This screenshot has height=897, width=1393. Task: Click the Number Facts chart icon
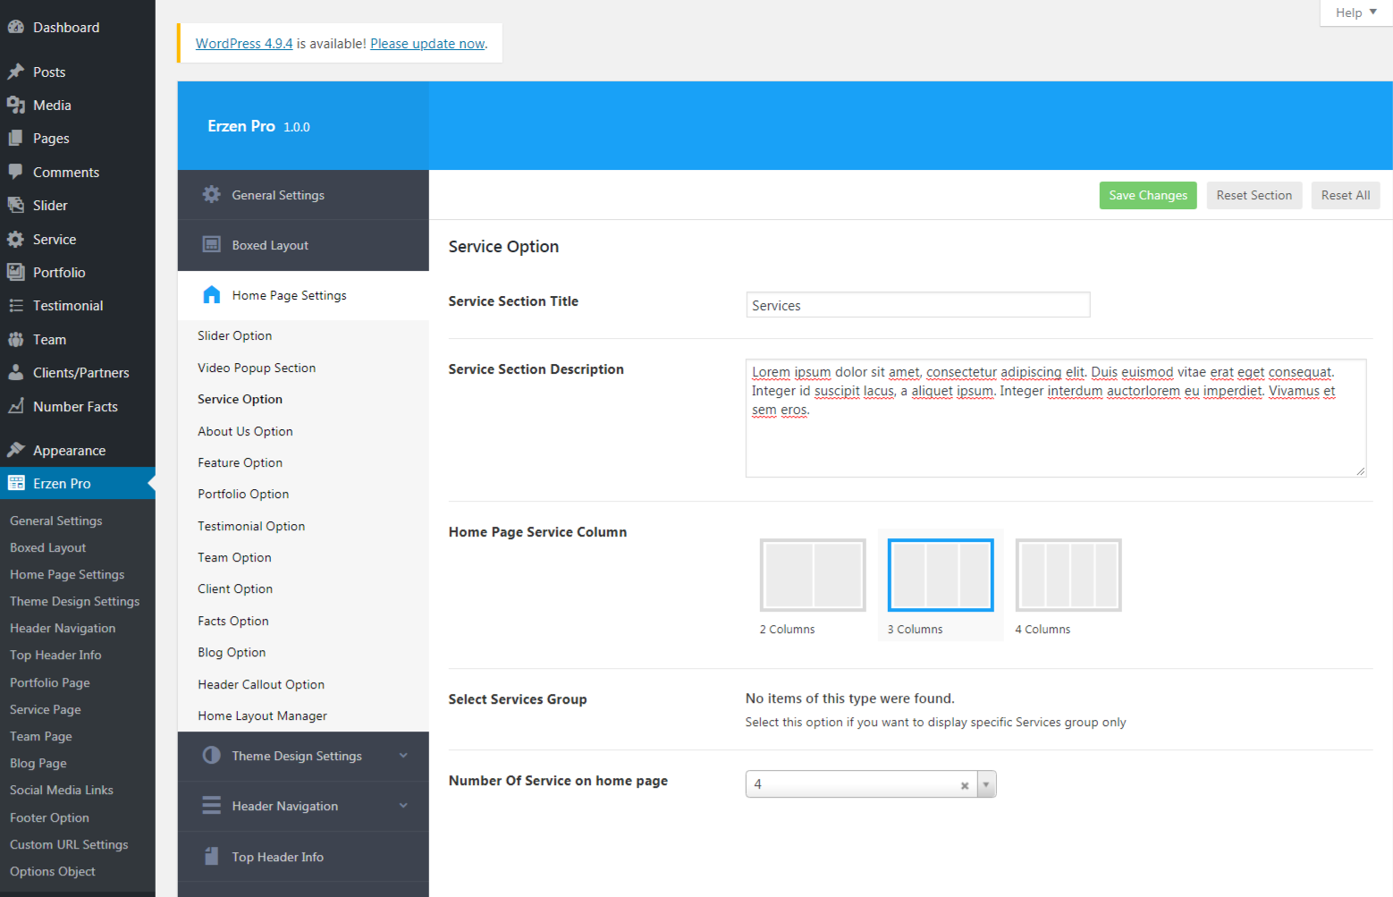(x=15, y=406)
